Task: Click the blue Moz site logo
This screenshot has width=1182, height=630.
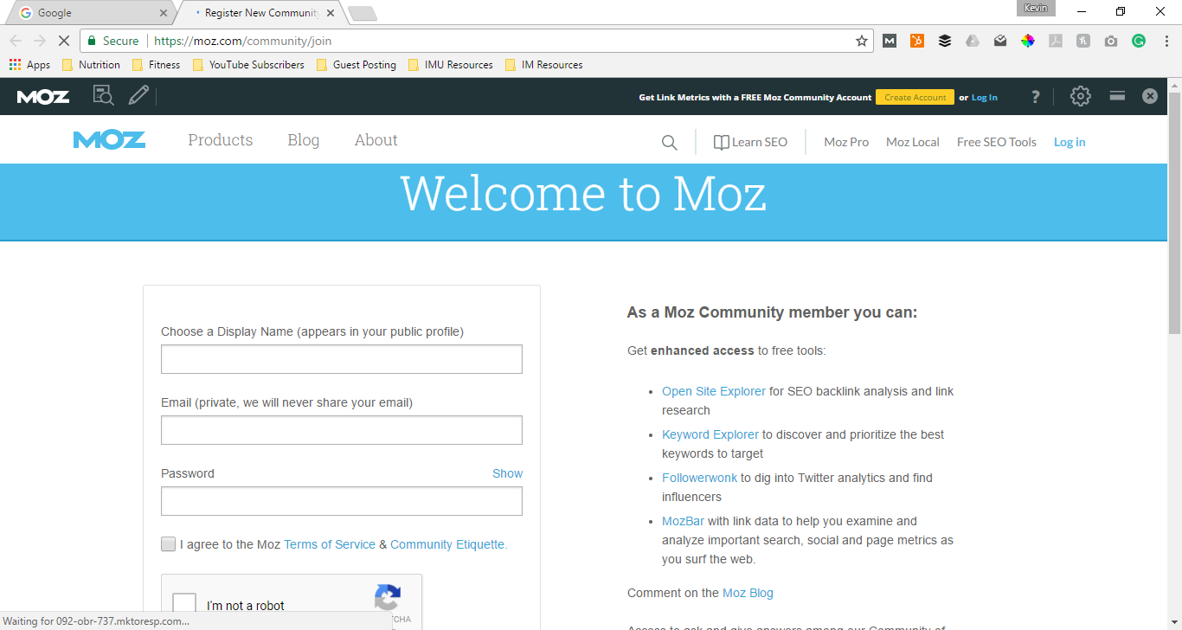Action: (x=110, y=140)
